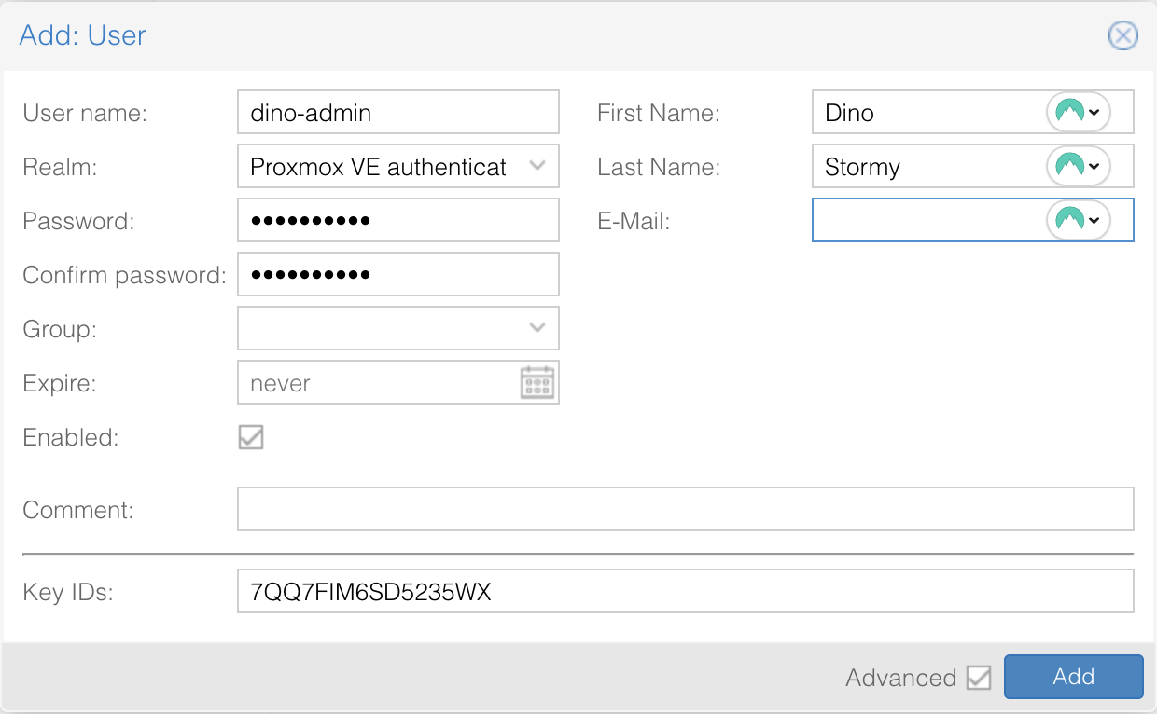Click the password manager icon in Last Name
Screen dimensions: 1157x714
1078,167
